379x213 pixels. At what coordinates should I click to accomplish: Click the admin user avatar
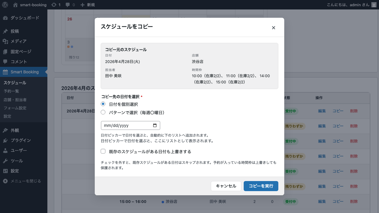(374, 5)
